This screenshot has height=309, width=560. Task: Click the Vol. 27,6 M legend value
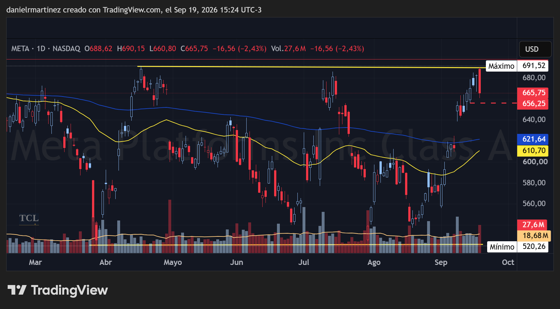click(288, 49)
